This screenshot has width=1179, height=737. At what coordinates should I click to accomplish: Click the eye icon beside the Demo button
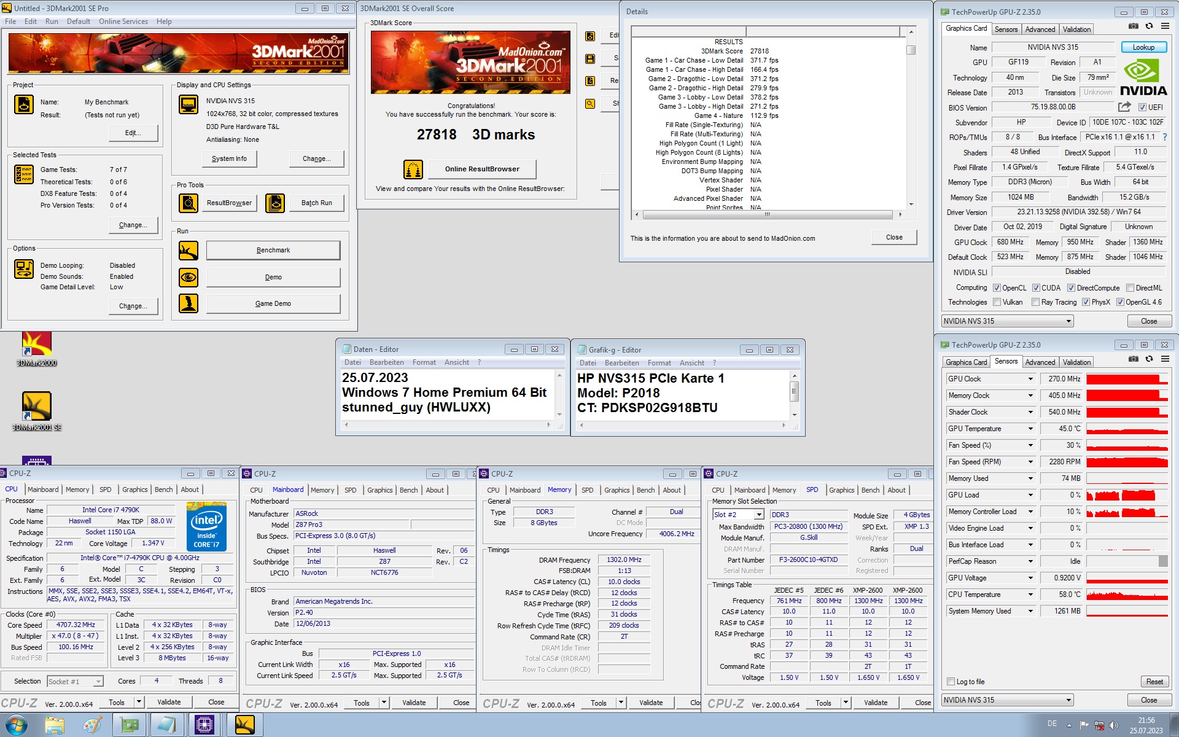[x=189, y=278]
